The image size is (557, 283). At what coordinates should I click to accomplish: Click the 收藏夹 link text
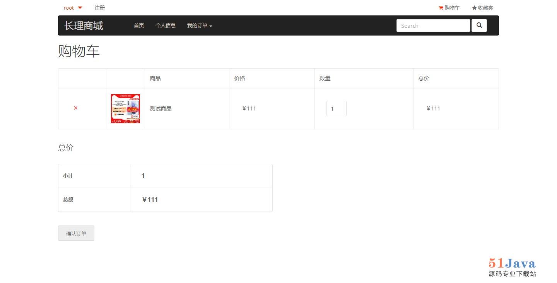[485, 8]
